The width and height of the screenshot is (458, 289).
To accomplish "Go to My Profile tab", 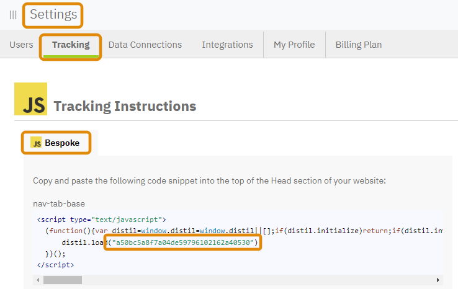I will click(294, 45).
